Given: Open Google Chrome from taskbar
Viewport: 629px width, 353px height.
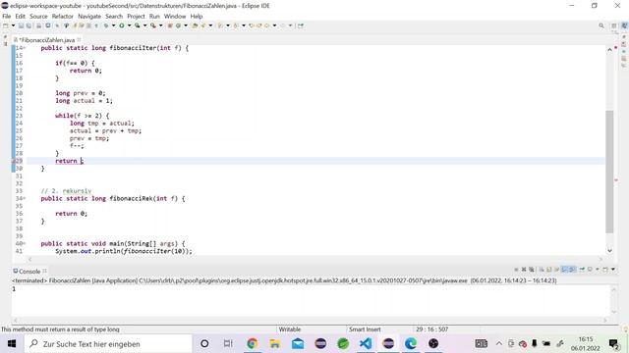Looking at the screenshot, I should (253, 344).
